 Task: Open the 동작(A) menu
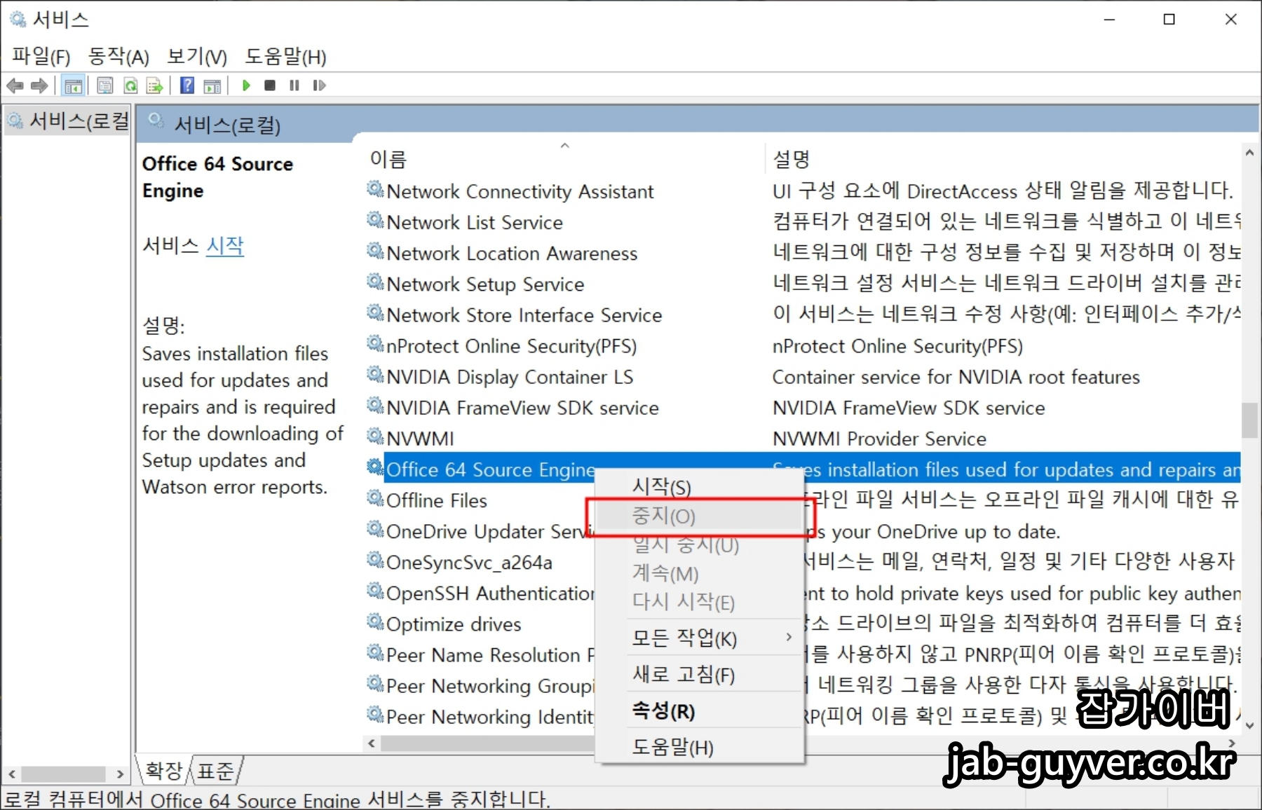pyautogui.click(x=118, y=56)
